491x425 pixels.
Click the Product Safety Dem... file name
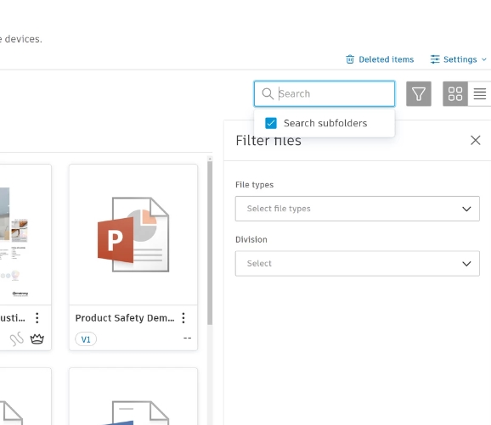(x=125, y=318)
